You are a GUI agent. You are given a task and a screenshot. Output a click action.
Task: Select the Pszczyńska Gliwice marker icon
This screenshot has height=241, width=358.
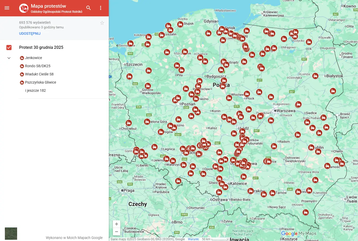[22, 82]
